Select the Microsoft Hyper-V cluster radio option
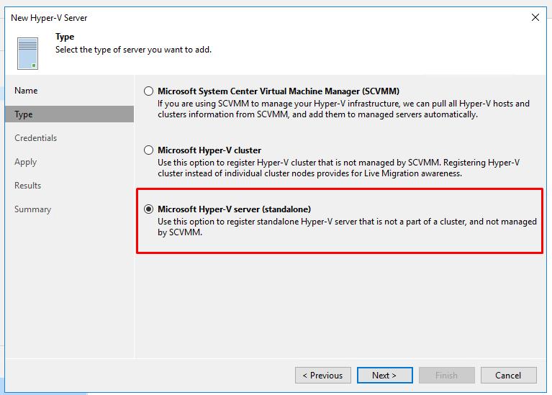552x395 pixels. coord(148,150)
